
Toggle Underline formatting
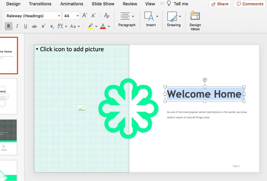coord(26,26)
